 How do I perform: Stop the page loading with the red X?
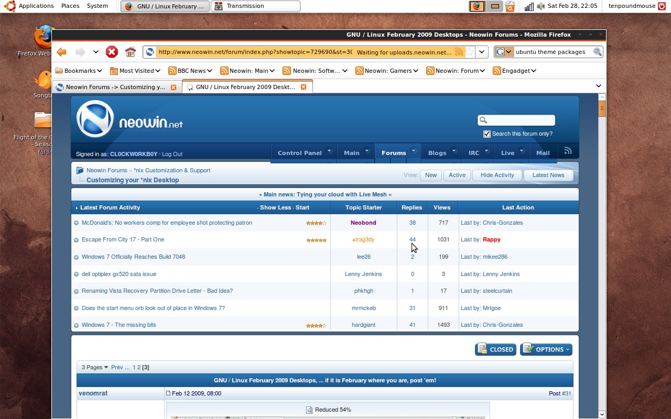pyautogui.click(x=112, y=52)
